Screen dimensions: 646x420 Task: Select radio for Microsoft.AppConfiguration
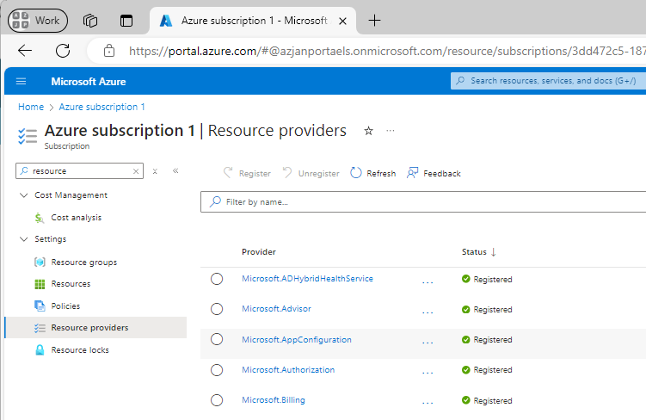point(217,339)
